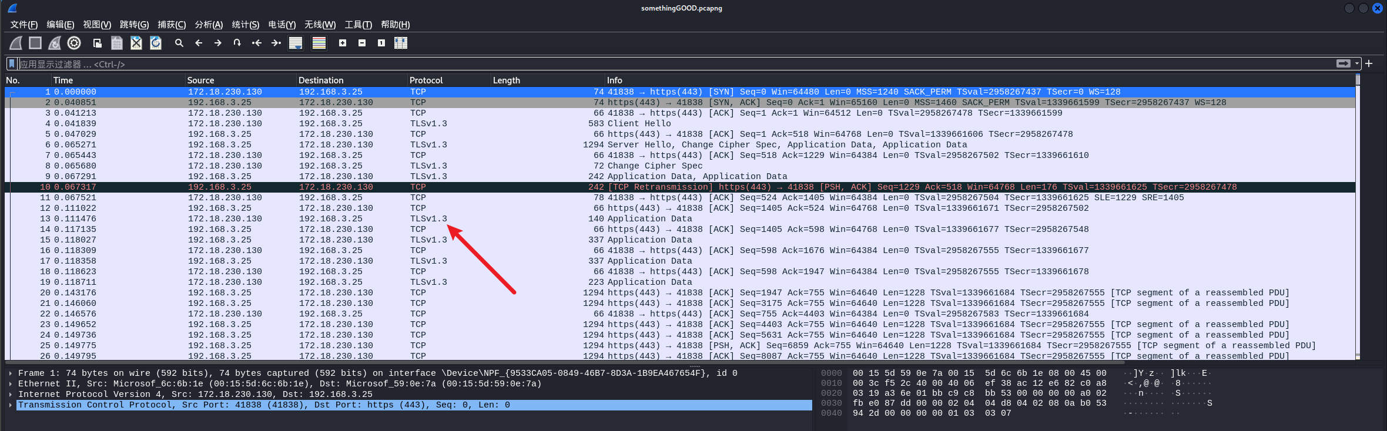Zoom in main window text
Screen dimensions: 1387x431
343,43
